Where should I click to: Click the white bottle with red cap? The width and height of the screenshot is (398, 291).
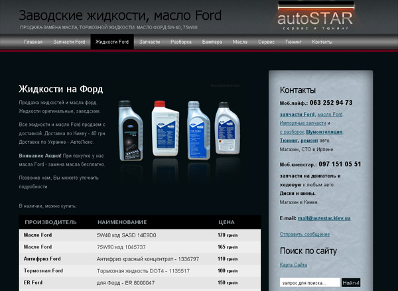[x=165, y=129]
